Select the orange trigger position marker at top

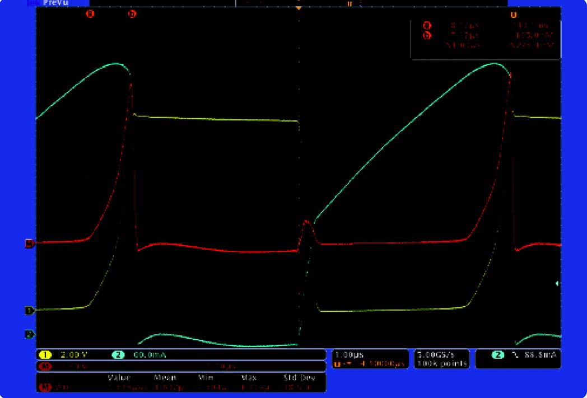(x=299, y=7)
